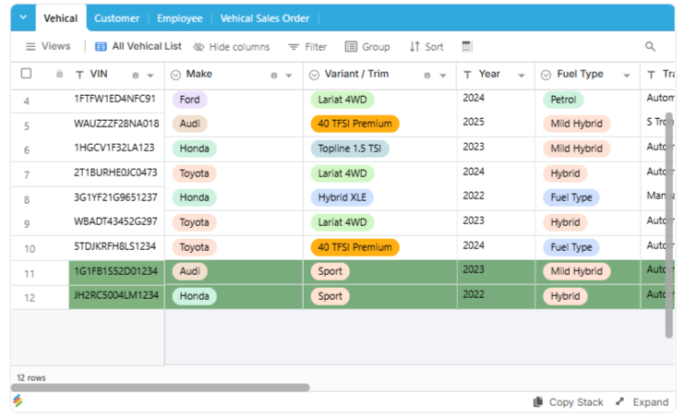Open the Variant / Trim column dropdown arrow
686x418 pixels.
pyautogui.click(x=443, y=76)
